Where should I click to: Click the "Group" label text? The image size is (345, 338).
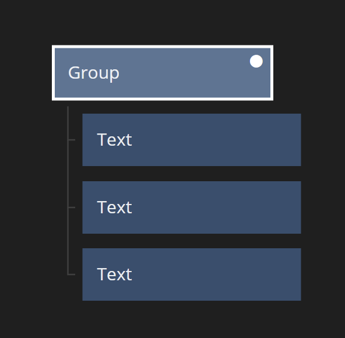pyautogui.click(x=94, y=73)
